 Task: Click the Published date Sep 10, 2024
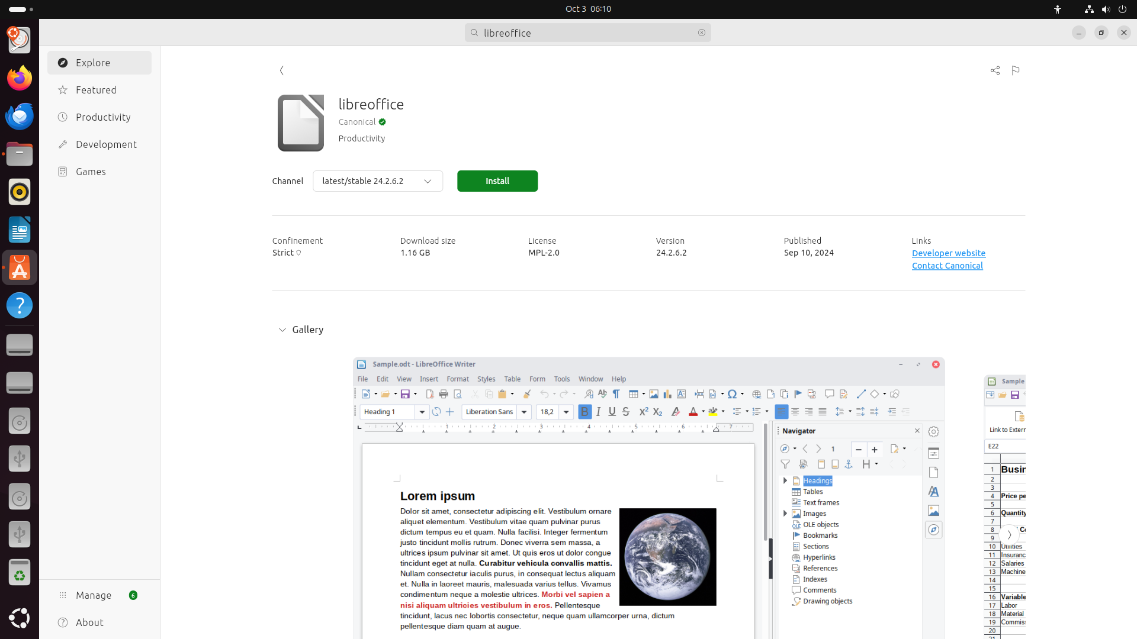tap(809, 253)
